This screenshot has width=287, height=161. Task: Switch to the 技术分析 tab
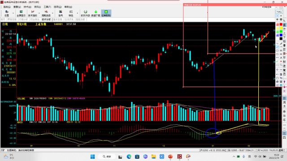click(x=46, y=19)
